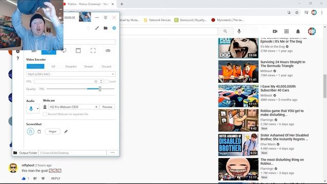Screen dimensions: 327x184
Task: Dislike niftyboot's comment
Action: 35,178
